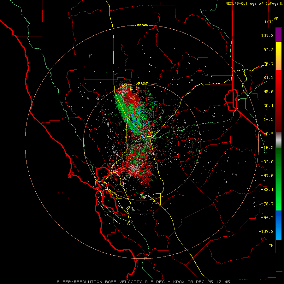Click the Super-Resolution Base Velocity caption text
This screenshot has width=284, height=284.
[x=144, y=282]
